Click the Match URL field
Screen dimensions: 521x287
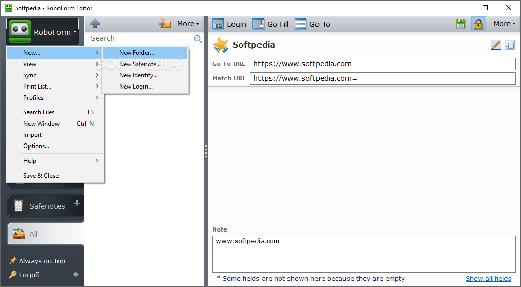tap(383, 78)
